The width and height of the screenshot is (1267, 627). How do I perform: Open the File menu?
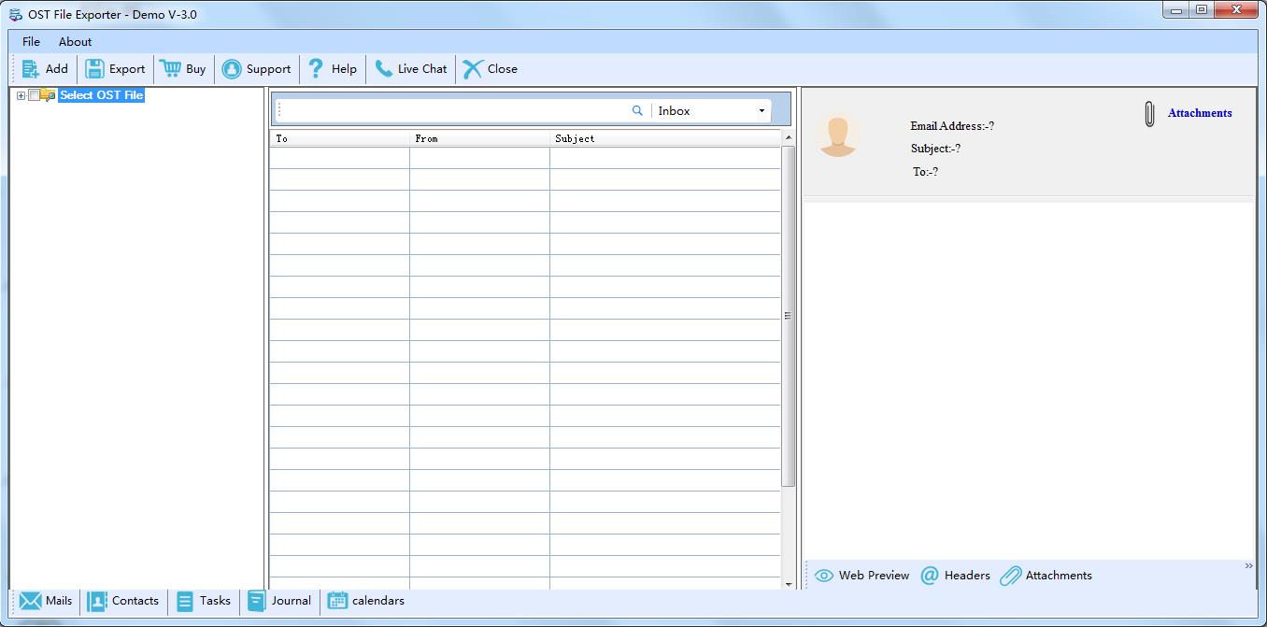coord(31,42)
